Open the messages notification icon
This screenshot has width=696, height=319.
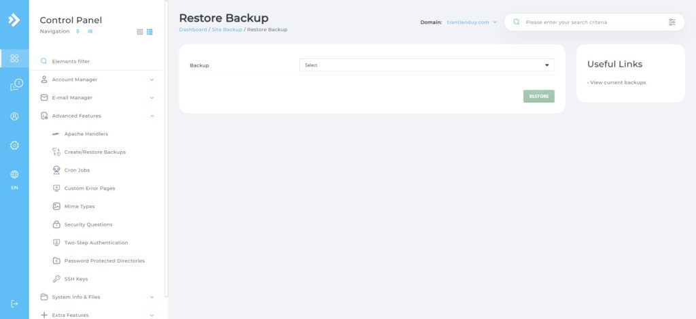point(16,85)
